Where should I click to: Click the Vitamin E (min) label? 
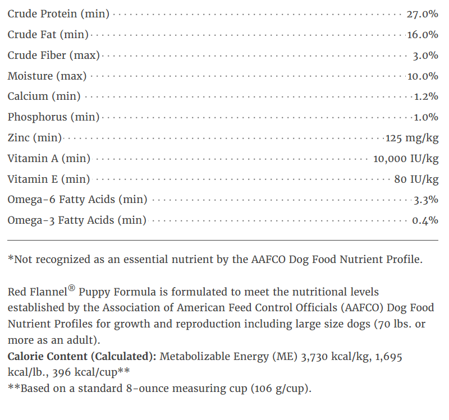tap(49, 179)
